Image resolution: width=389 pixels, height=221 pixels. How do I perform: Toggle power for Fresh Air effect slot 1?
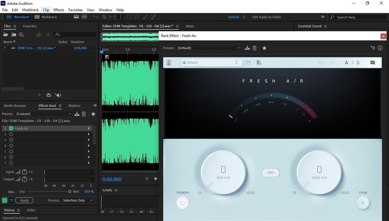point(11,128)
